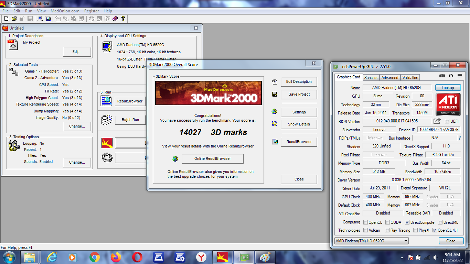Click the Lookup button in GPU-Z
This screenshot has height=264, width=470.
448,88
